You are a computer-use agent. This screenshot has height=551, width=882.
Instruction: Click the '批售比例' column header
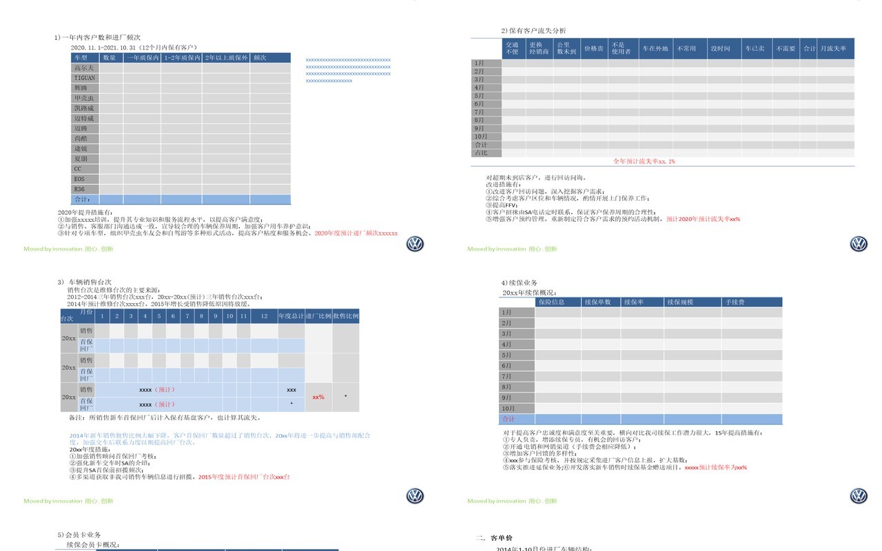click(x=345, y=316)
